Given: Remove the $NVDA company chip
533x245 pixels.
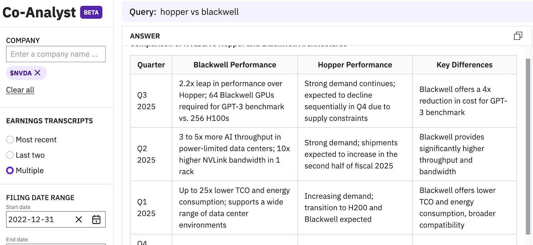Looking at the screenshot, I should (38, 73).
